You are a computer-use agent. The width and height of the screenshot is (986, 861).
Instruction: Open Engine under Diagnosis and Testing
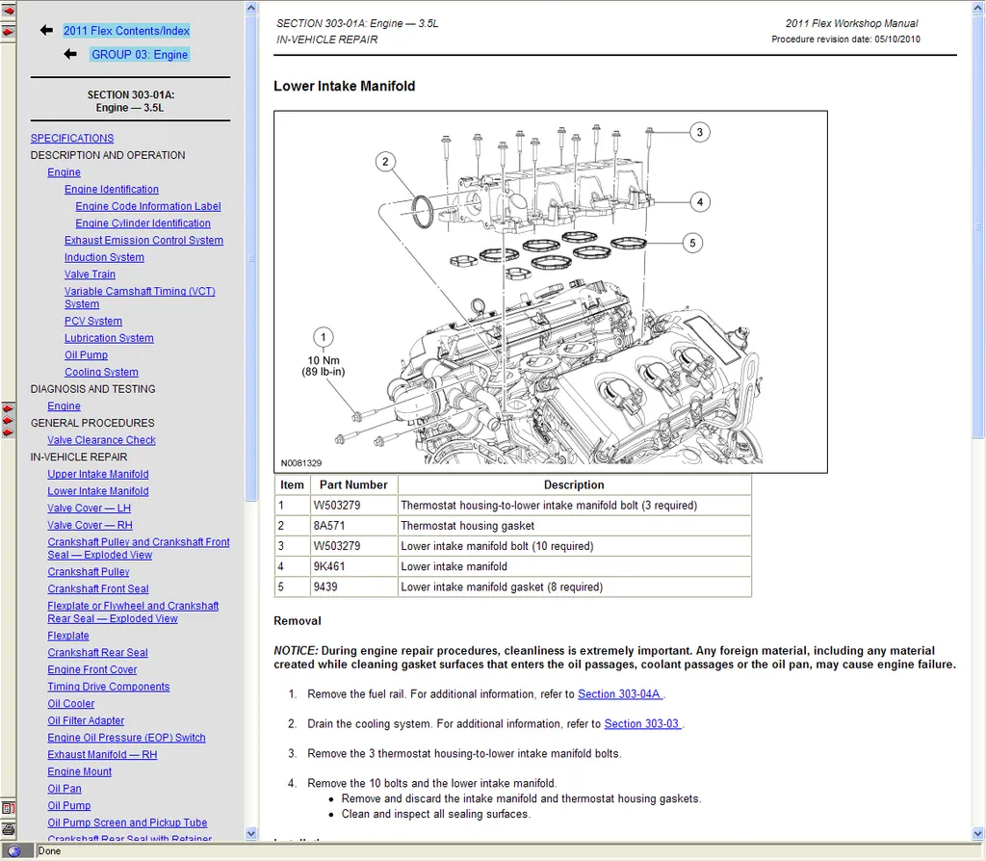pyautogui.click(x=65, y=405)
